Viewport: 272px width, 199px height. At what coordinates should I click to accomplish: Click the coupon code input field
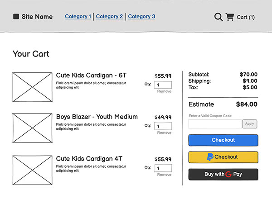(214, 123)
